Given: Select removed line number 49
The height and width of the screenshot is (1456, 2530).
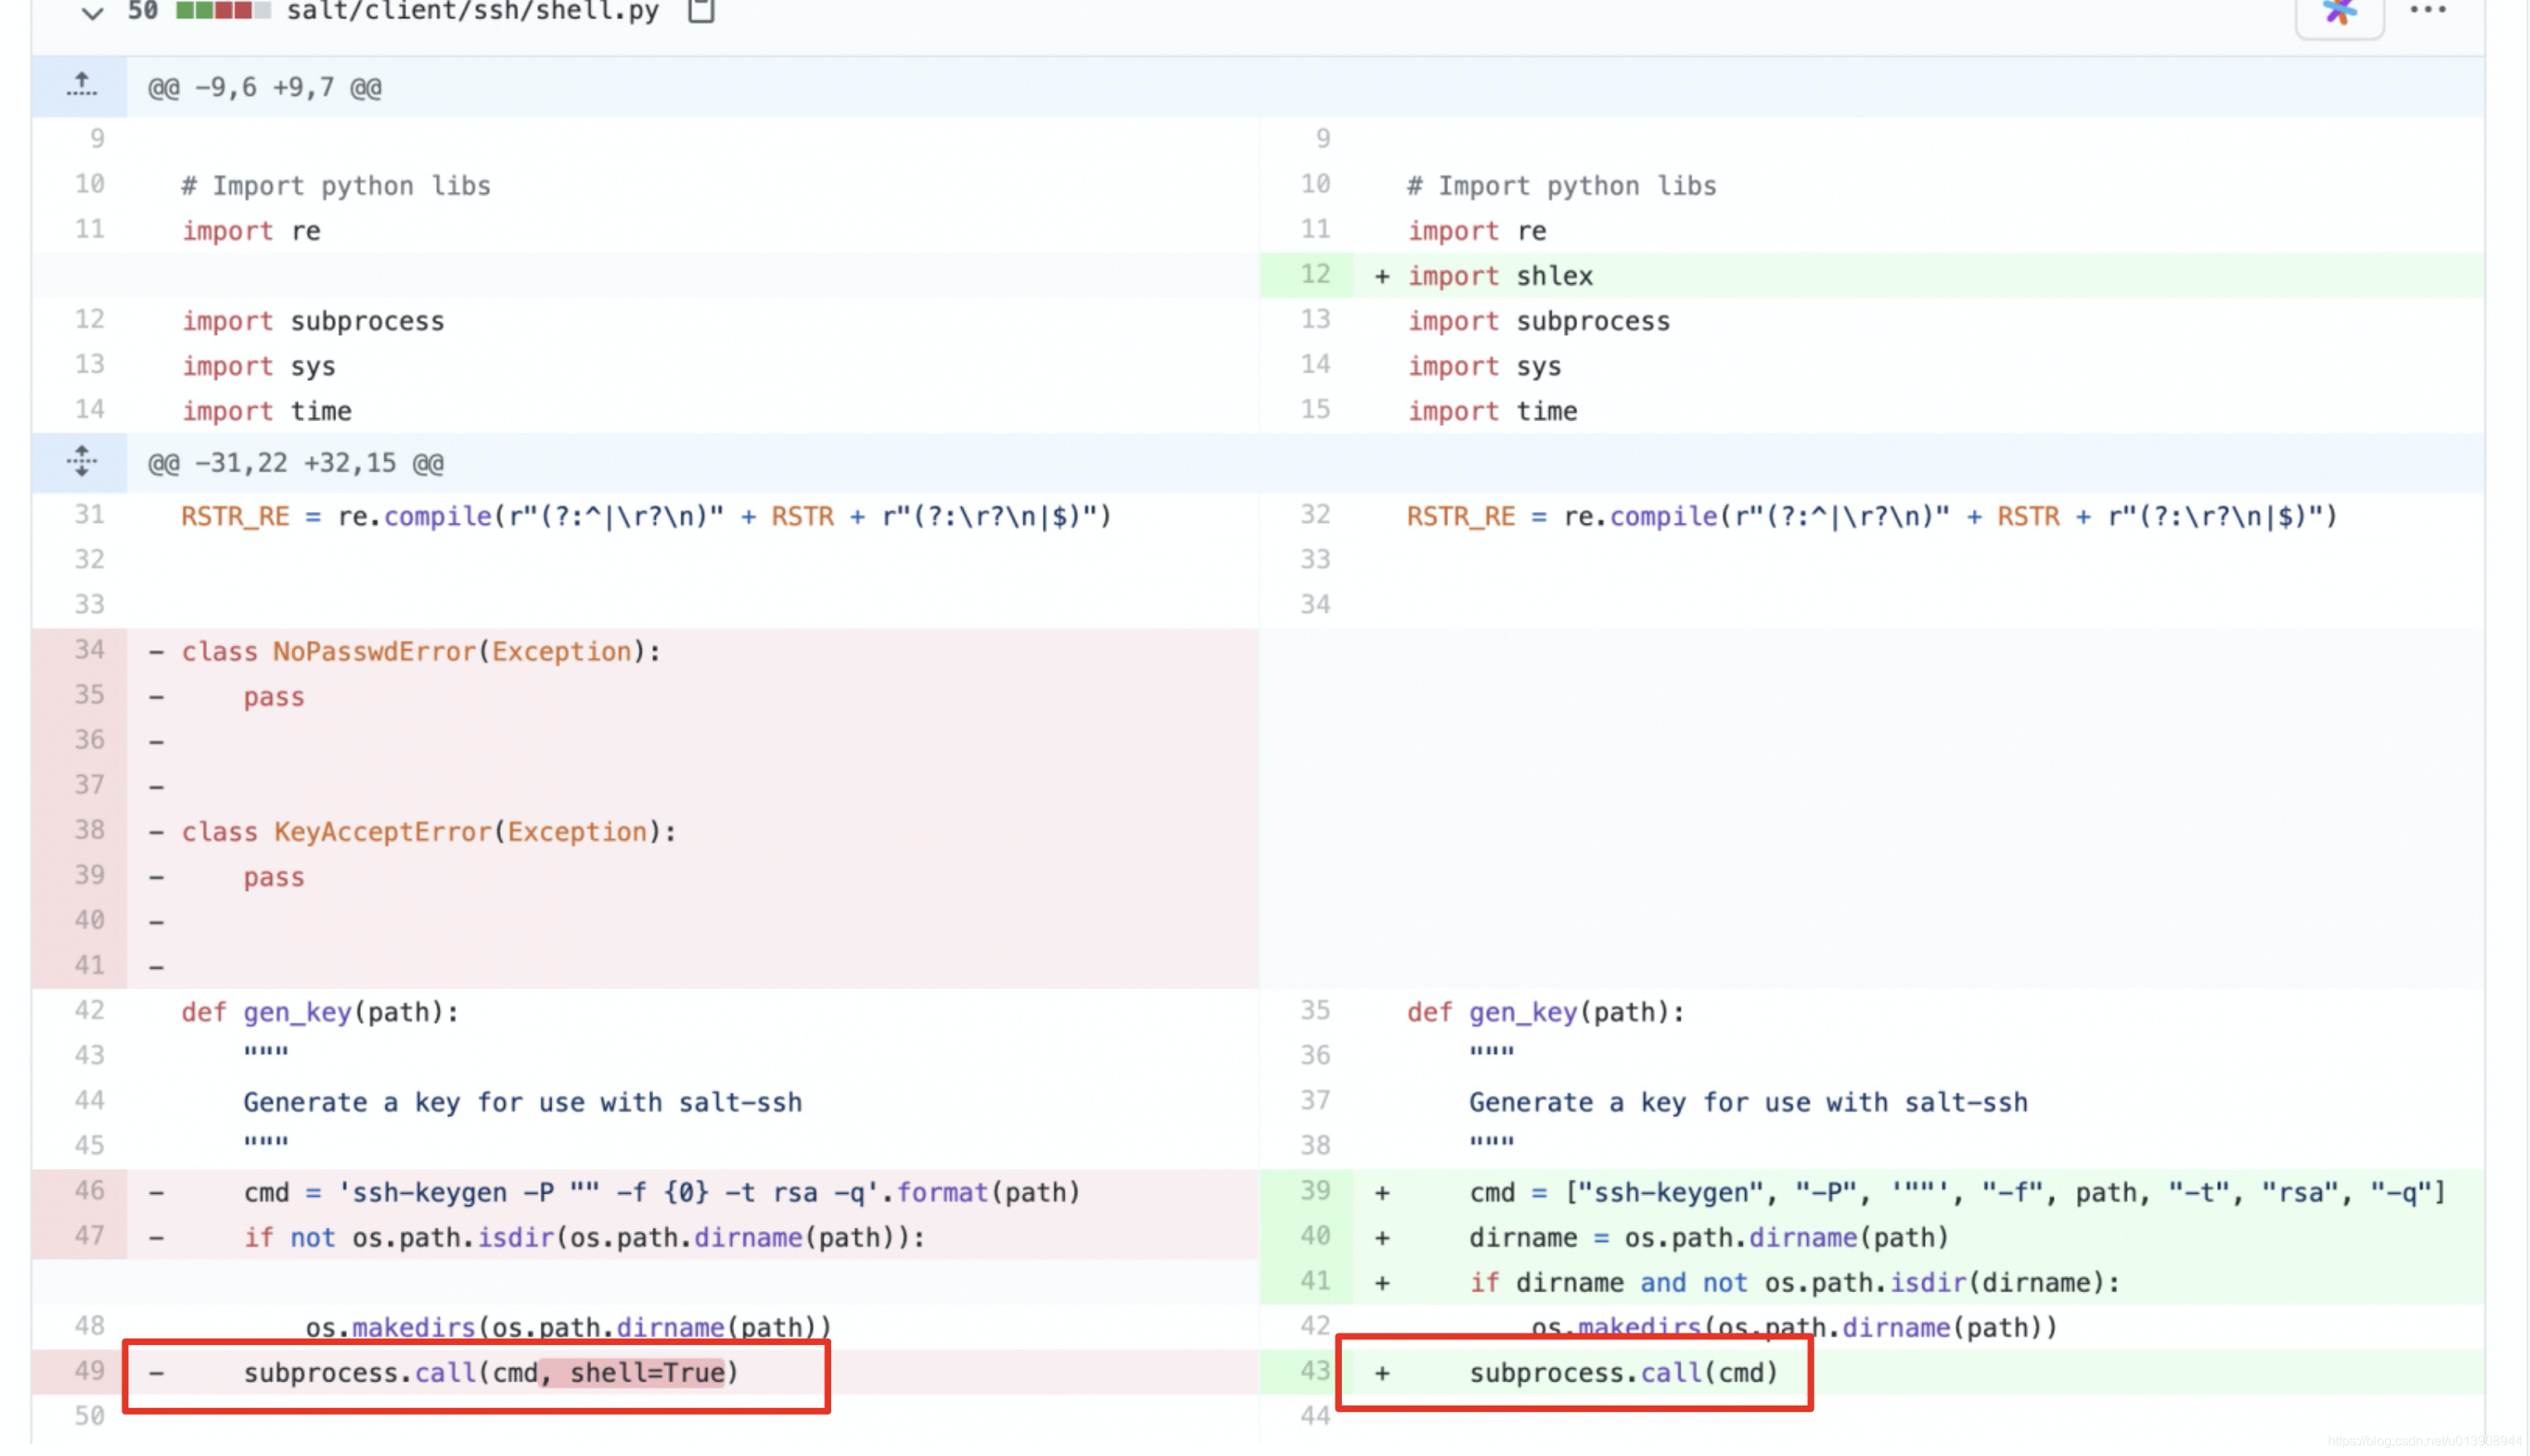Looking at the screenshot, I should coord(89,1370).
